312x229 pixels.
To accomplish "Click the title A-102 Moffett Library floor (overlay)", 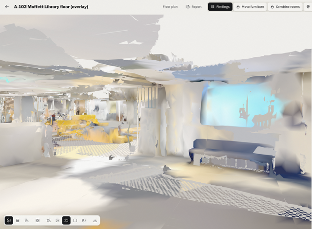I will coord(51,7).
